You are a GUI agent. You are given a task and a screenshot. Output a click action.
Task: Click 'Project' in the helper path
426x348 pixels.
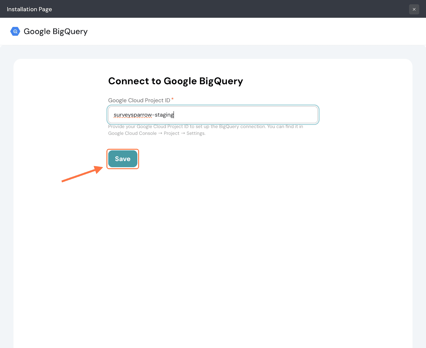[x=171, y=133]
